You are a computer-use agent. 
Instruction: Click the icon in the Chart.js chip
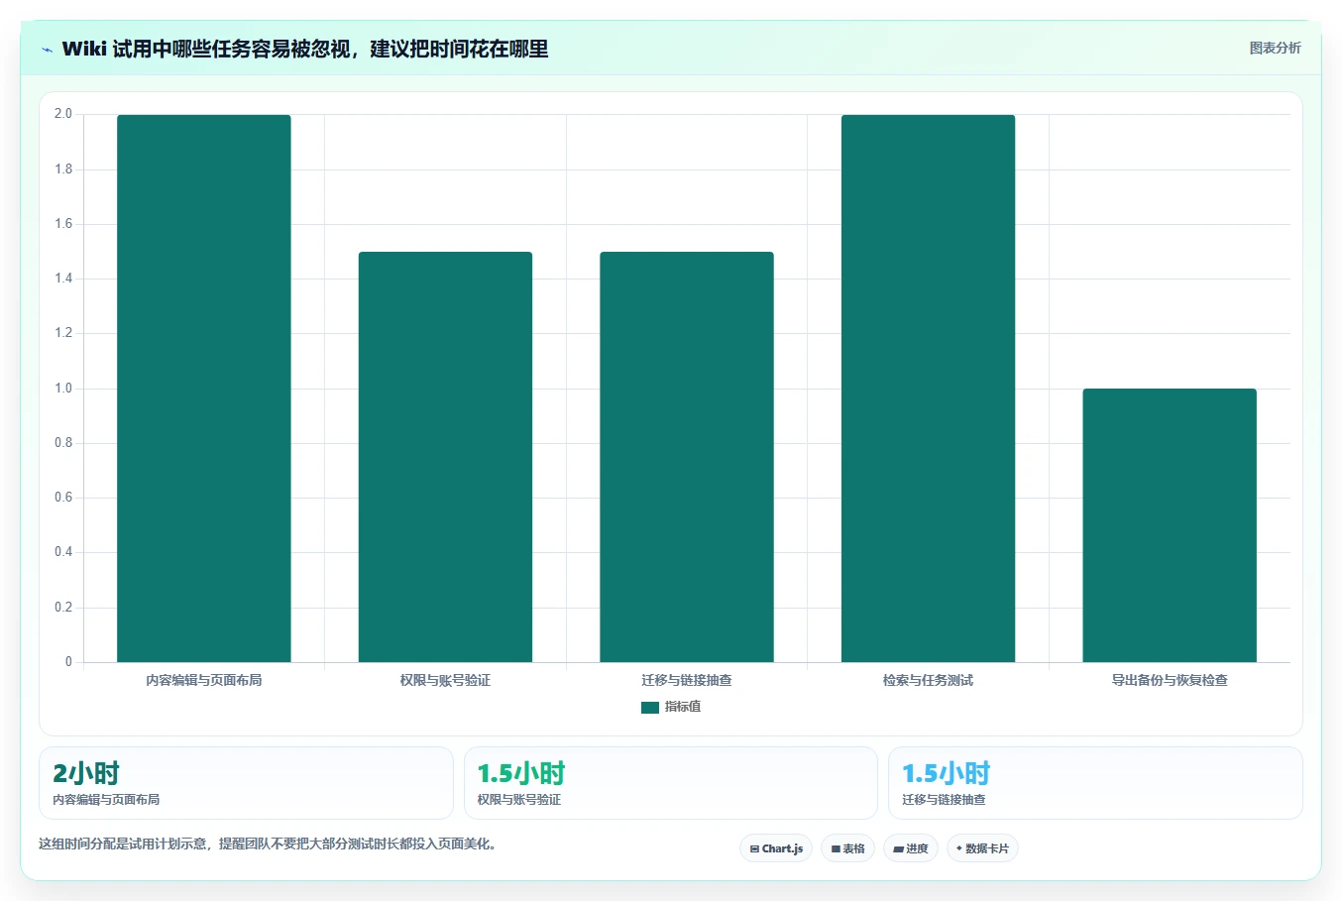click(754, 848)
